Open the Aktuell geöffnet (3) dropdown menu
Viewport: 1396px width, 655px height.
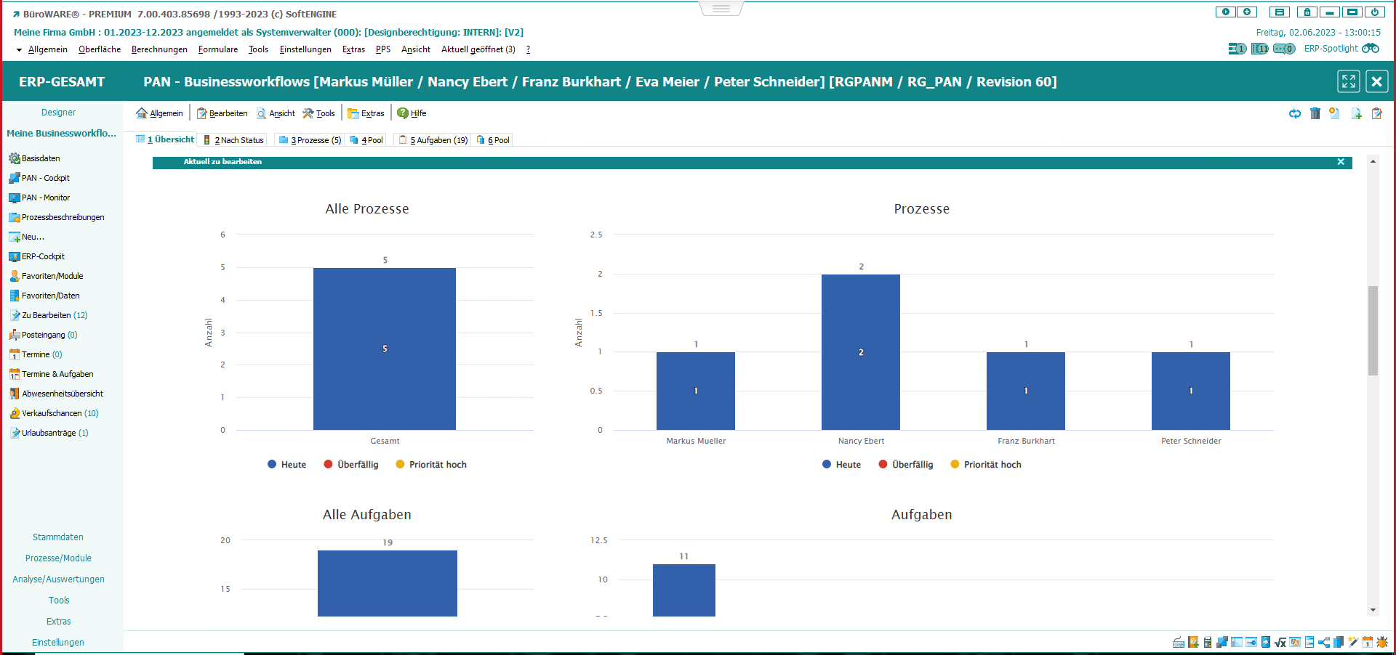[x=478, y=49]
